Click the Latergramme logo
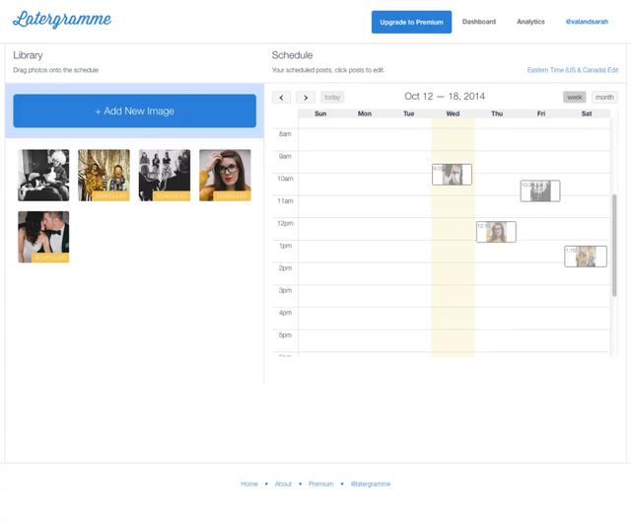The width and height of the screenshot is (631, 524). click(x=62, y=21)
